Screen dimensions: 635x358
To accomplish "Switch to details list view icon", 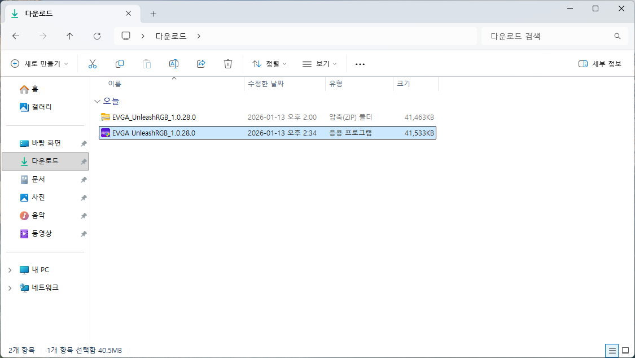I will point(612,351).
